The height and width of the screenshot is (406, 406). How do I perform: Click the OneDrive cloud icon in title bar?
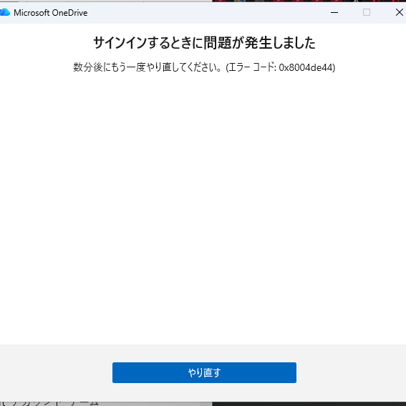pos(5,12)
